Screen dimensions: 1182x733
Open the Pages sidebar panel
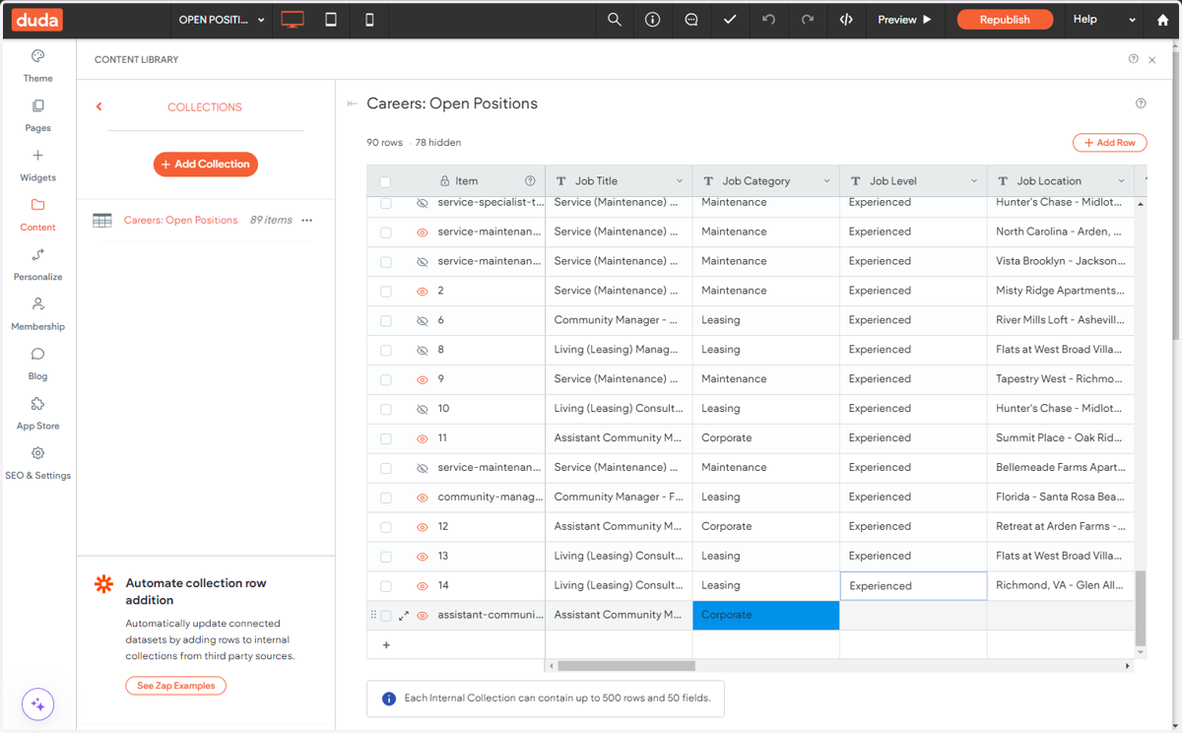[x=37, y=115]
